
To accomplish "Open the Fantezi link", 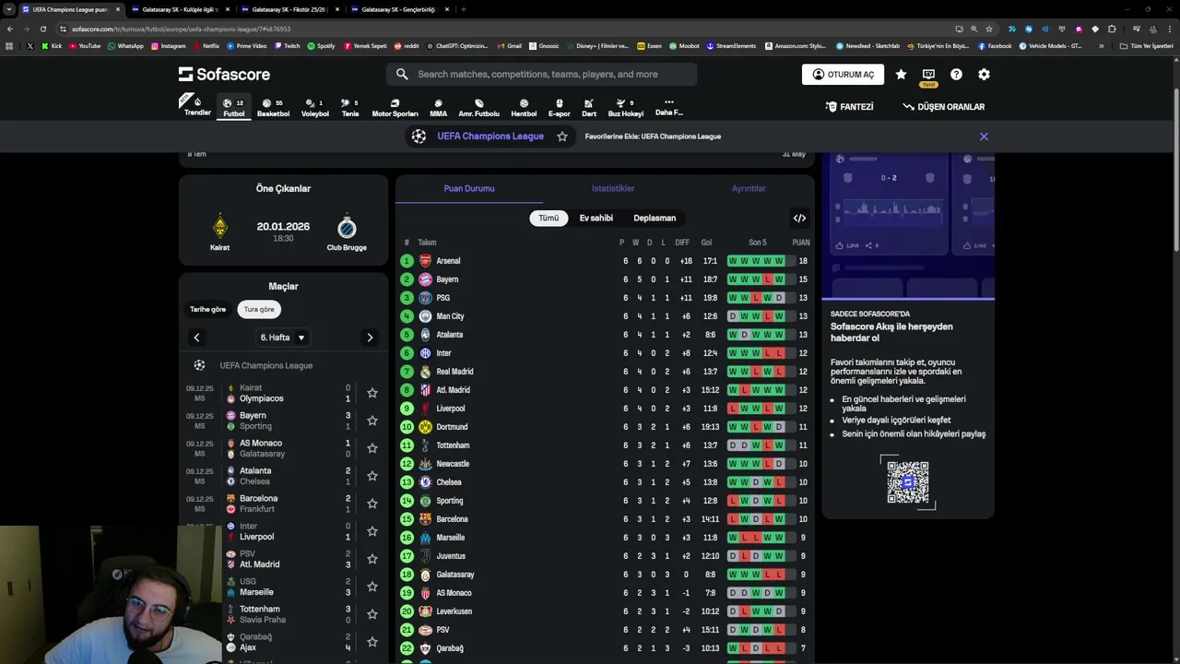I will pyautogui.click(x=849, y=107).
